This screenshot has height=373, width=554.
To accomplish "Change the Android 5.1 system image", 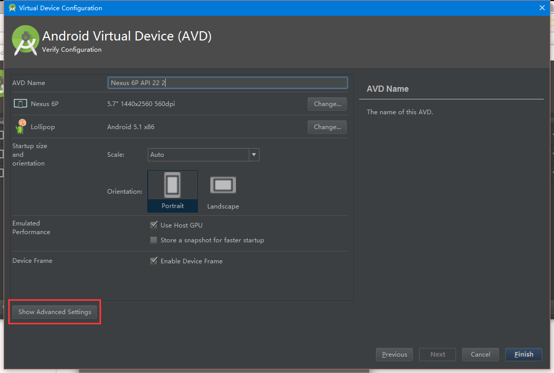I will click(327, 127).
